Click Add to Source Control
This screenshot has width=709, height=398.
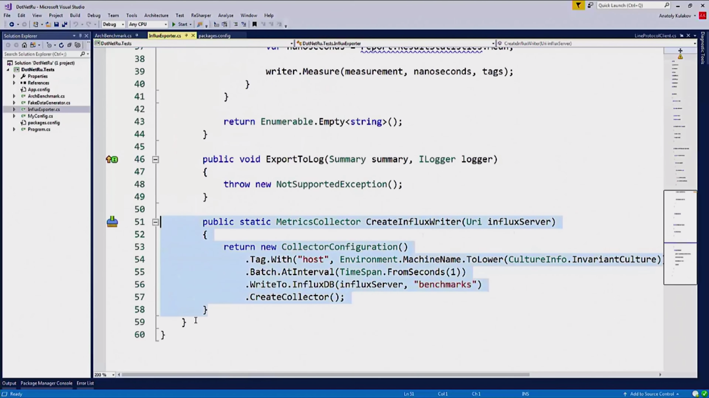tap(652, 394)
